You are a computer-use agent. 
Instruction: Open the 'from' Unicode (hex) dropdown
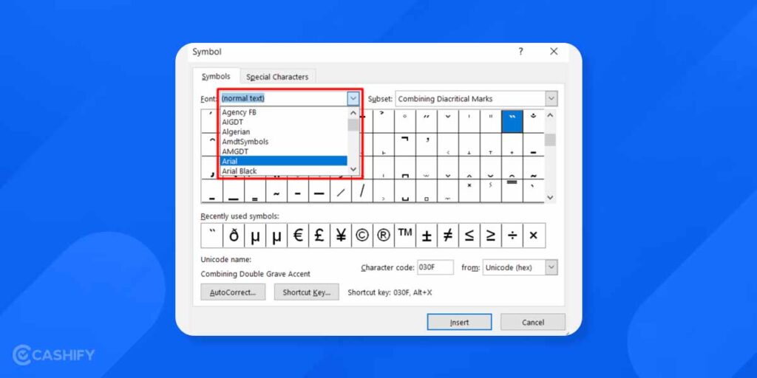click(551, 267)
